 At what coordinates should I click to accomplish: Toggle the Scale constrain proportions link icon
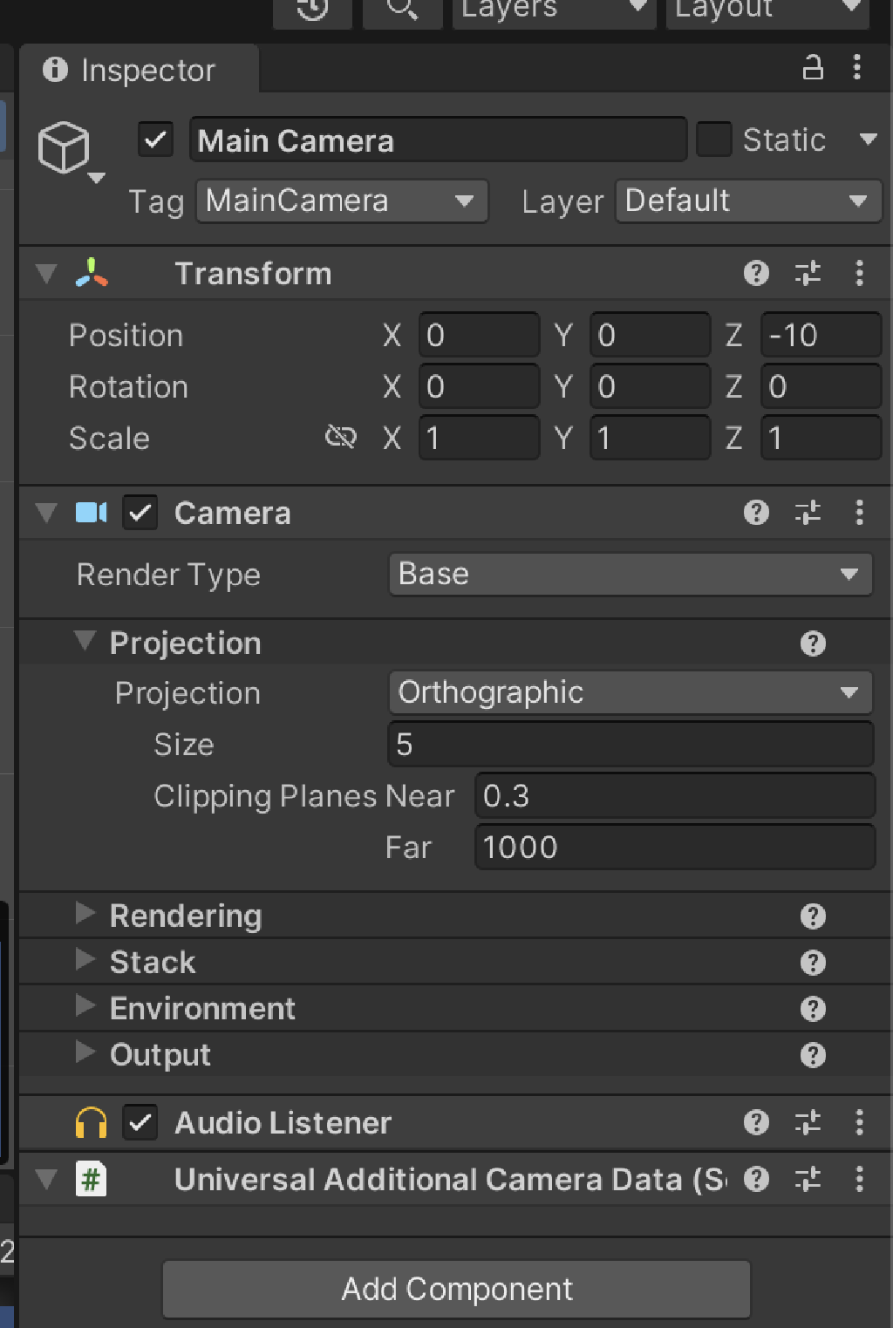click(341, 437)
